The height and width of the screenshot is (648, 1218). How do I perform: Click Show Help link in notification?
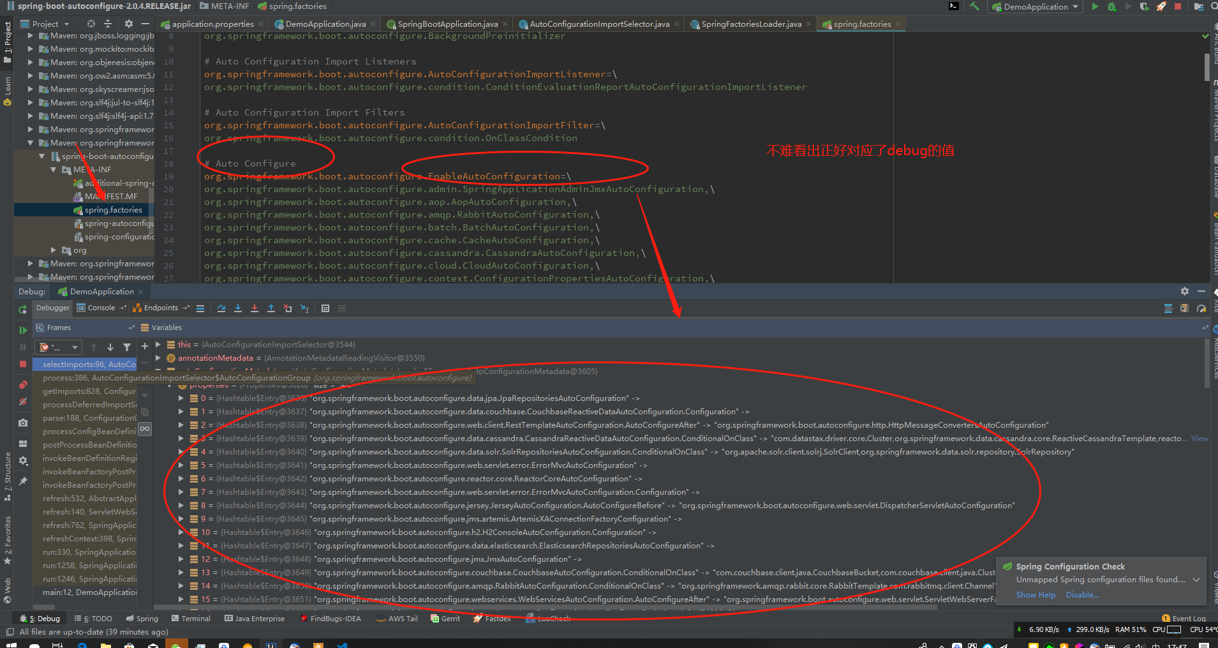click(x=1036, y=595)
